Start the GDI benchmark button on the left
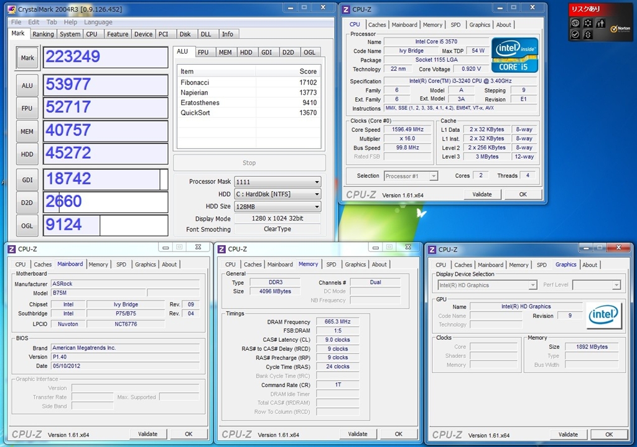Screen dimensions: 637x447 pos(27,180)
